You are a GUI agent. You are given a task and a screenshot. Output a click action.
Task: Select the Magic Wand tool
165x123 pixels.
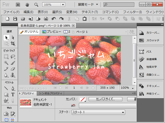click(x=6, y=63)
